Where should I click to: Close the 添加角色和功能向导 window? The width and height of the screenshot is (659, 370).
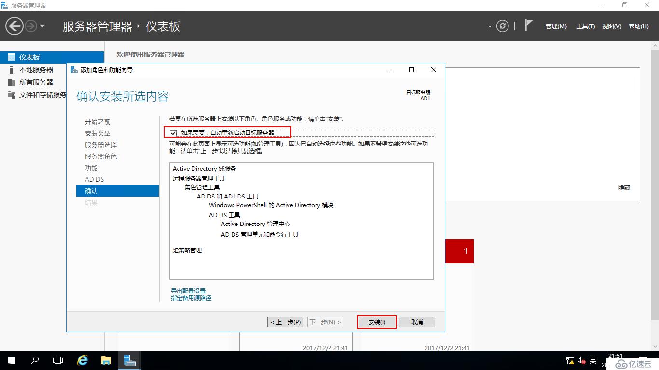tap(434, 70)
